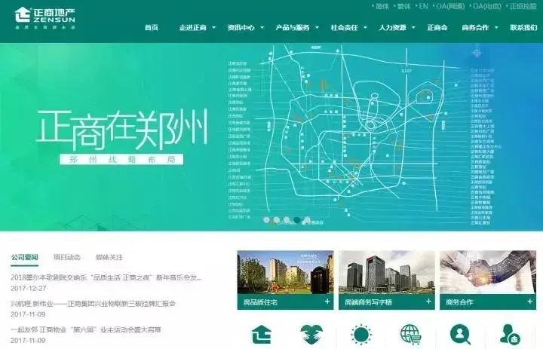
Task: Expand the 社会责任 dropdown arrow
Action: point(365,27)
